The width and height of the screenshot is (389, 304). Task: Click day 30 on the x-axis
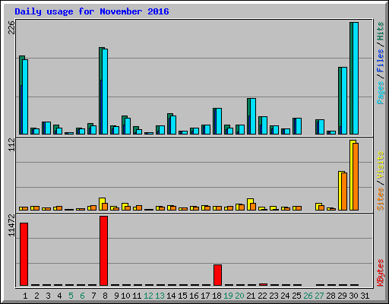pos(353,296)
